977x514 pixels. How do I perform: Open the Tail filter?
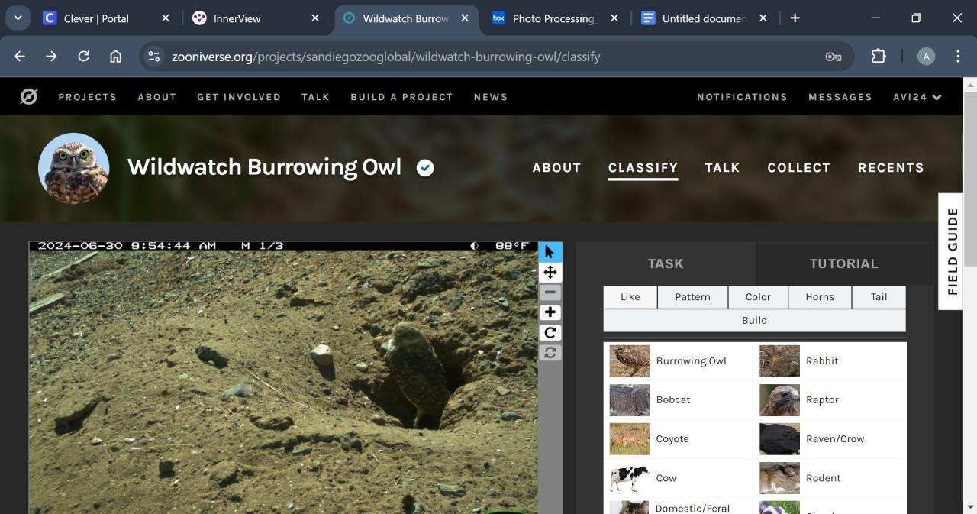pyautogui.click(x=879, y=297)
